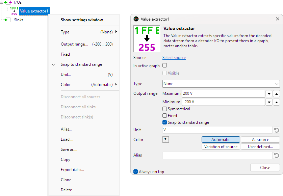
Task: Open the Type dropdown set to None
Action: coord(221,84)
